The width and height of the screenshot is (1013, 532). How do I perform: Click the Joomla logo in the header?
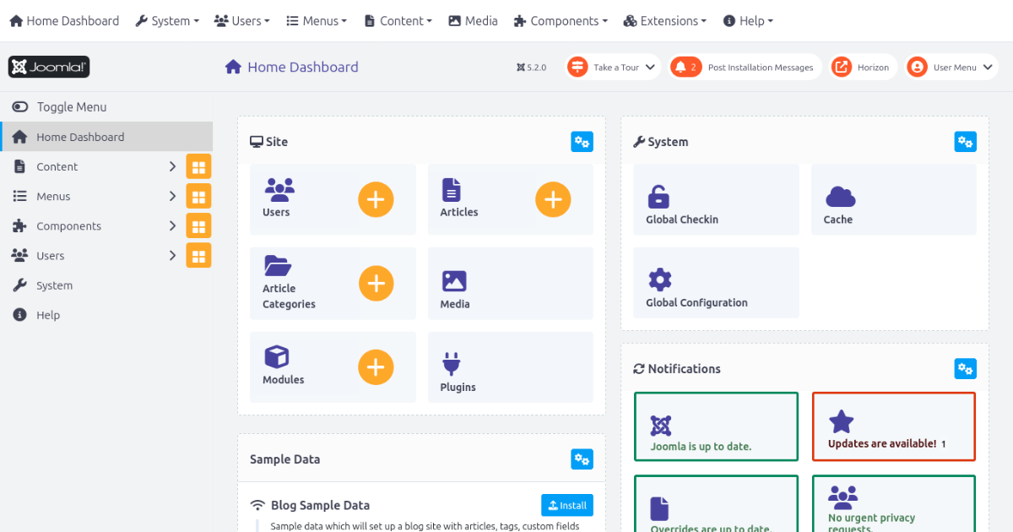pyautogui.click(x=49, y=67)
